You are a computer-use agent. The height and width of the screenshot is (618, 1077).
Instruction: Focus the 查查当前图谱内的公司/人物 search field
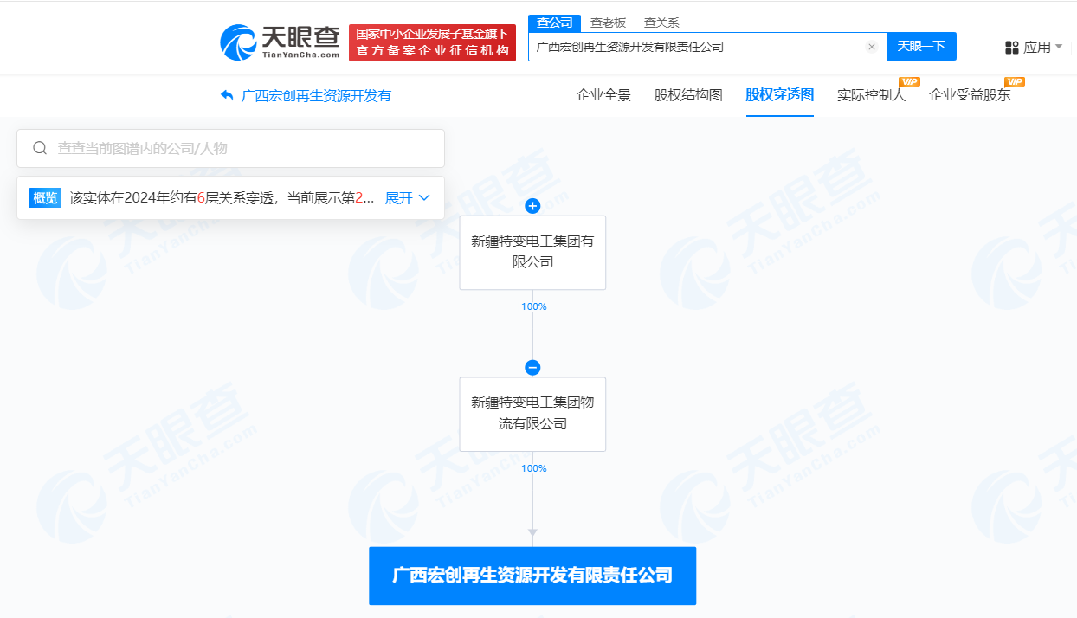(x=230, y=148)
